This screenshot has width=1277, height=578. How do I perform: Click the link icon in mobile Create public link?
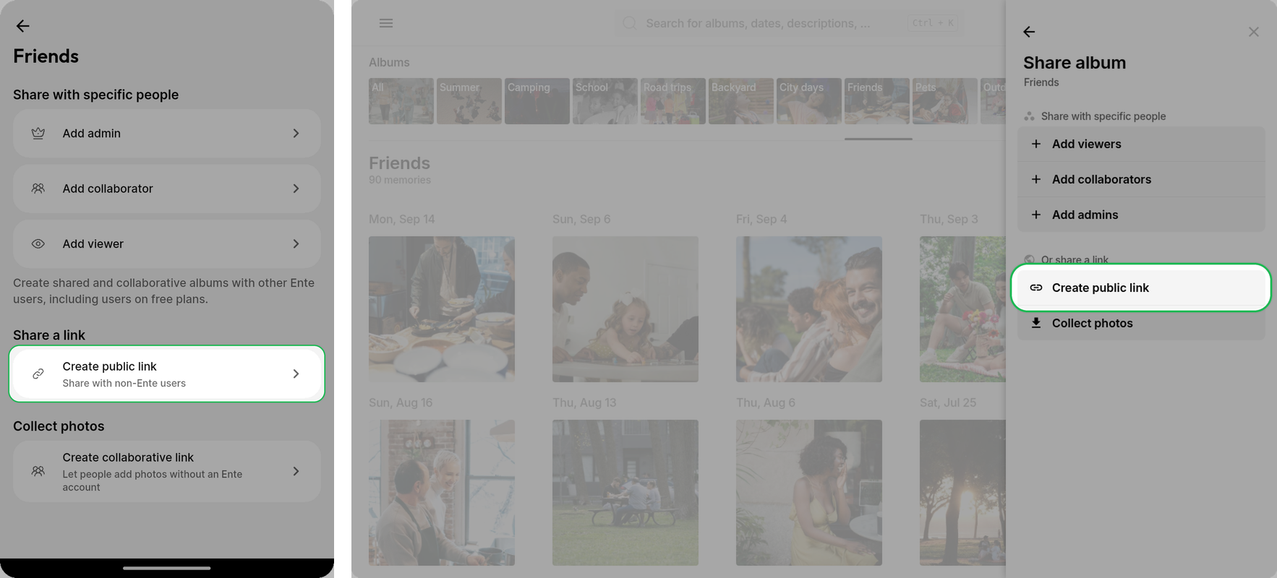click(x=38, y=374)
